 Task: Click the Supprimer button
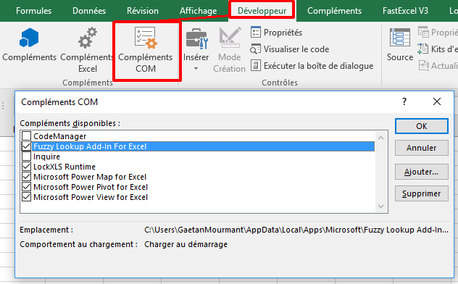(422, 193)
